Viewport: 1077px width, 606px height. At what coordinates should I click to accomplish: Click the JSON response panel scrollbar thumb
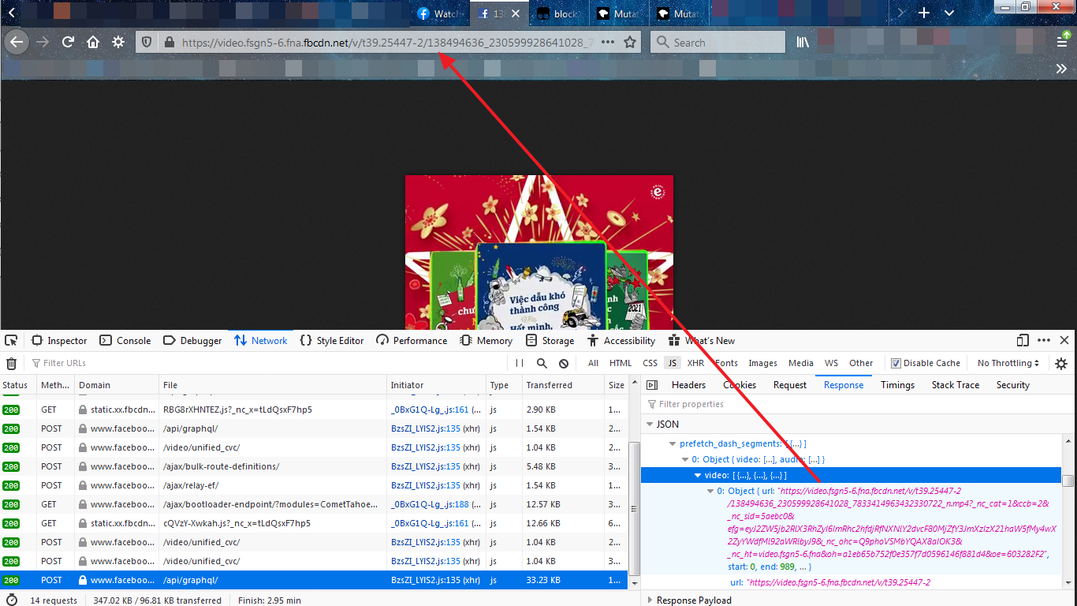tap(1068, 481)
